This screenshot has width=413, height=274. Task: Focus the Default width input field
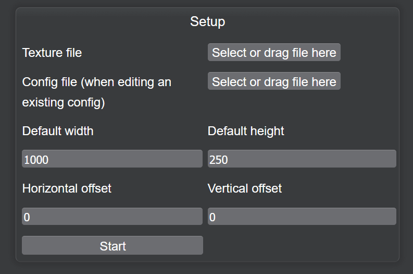coord(112,159)
